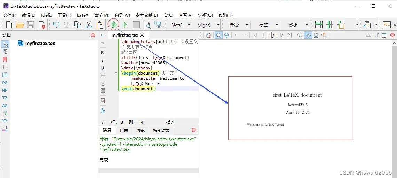Apply italic formatting in the editor sidebar

point(103,60)
